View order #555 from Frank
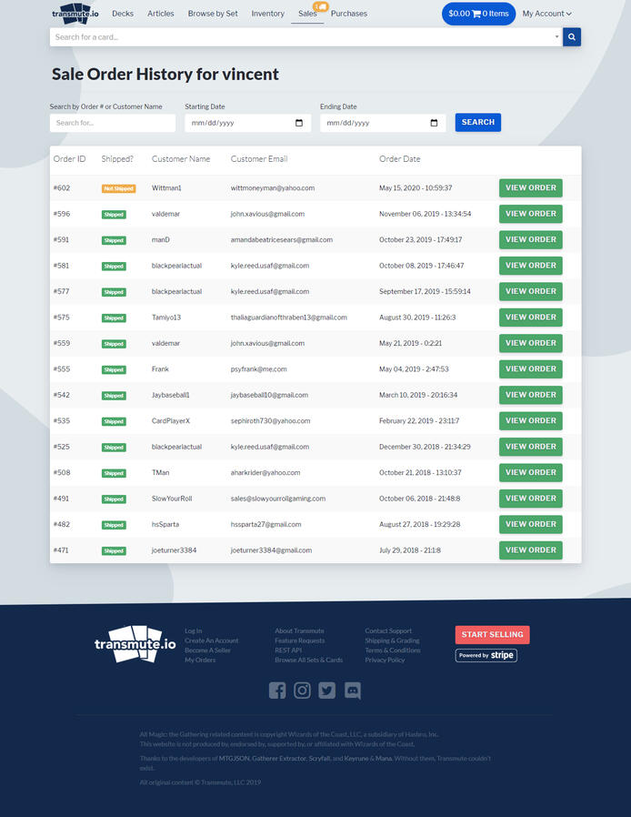The width and height of the screenshot is (631, 817). click(530, 368)
